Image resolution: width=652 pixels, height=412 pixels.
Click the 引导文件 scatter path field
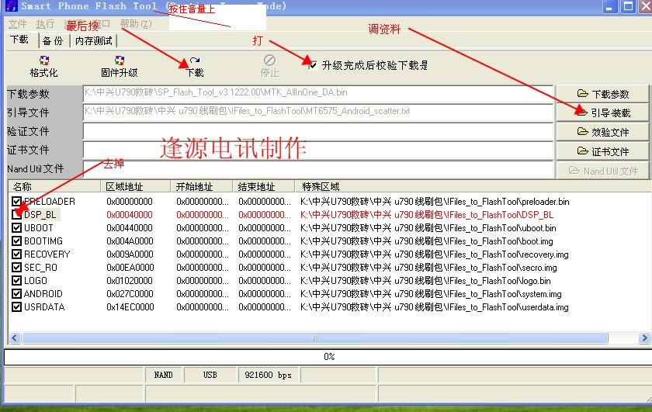pos(317,112)
